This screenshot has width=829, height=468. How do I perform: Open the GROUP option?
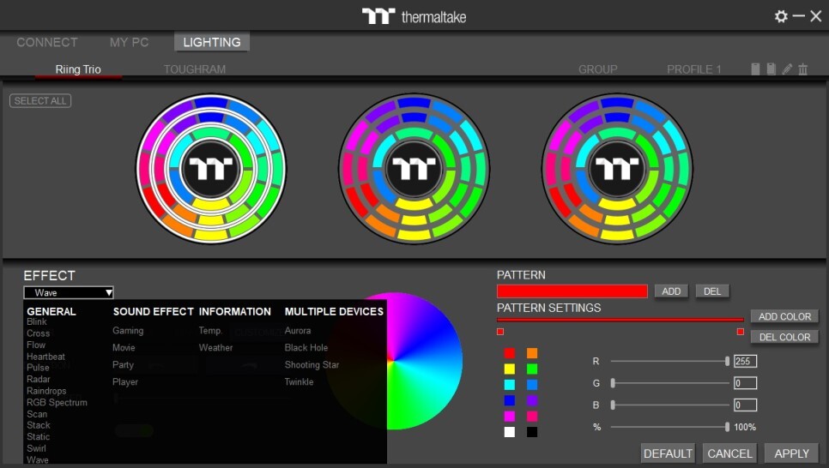point(598,69)
